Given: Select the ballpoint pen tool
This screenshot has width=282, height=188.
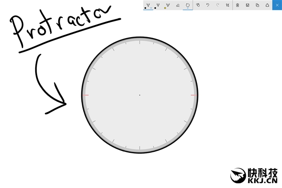Looking at the screenshot, I should 148,5.
